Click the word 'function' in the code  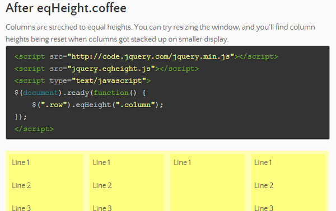click(111, 93)
